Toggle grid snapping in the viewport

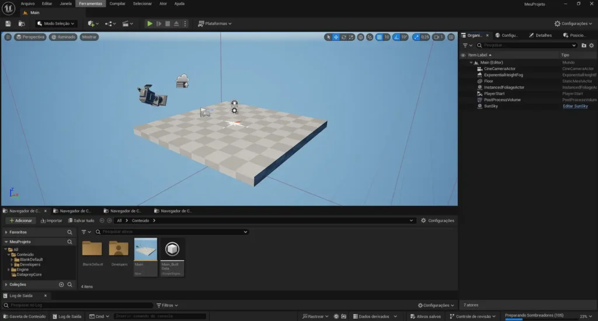(379, 37)
